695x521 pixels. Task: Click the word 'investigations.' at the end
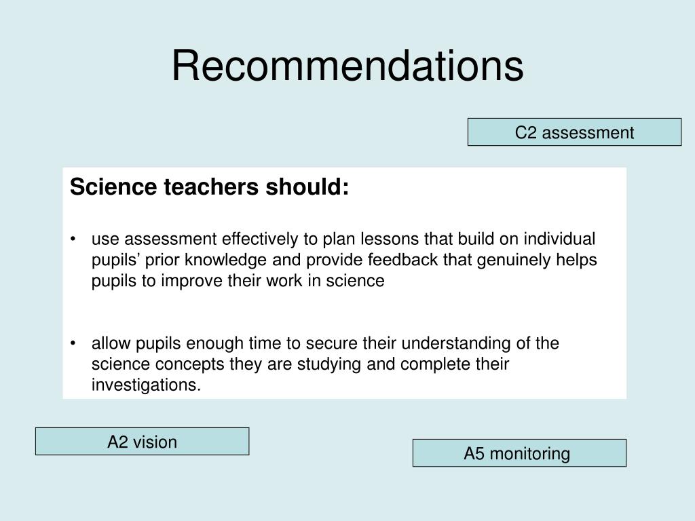click(147, 385)
